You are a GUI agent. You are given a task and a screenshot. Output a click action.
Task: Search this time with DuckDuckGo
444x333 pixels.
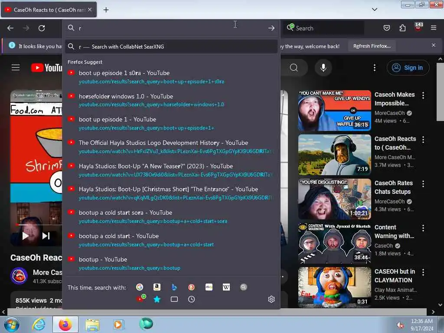point(191,287)
